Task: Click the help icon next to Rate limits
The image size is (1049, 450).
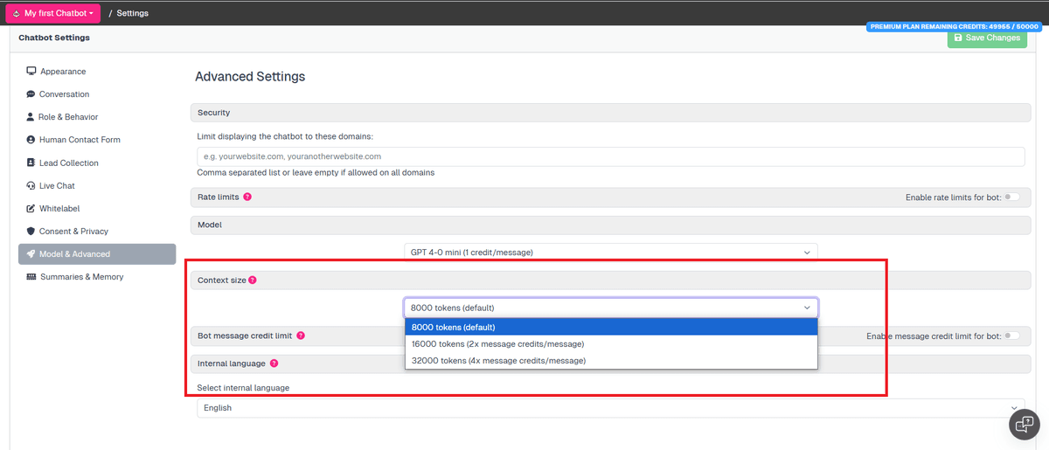Action: pos(247,197)
